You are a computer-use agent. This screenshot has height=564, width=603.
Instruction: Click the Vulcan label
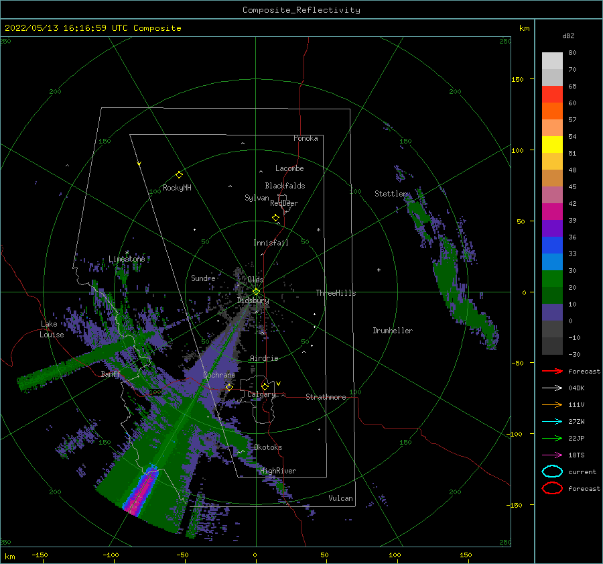coord(341,498)
